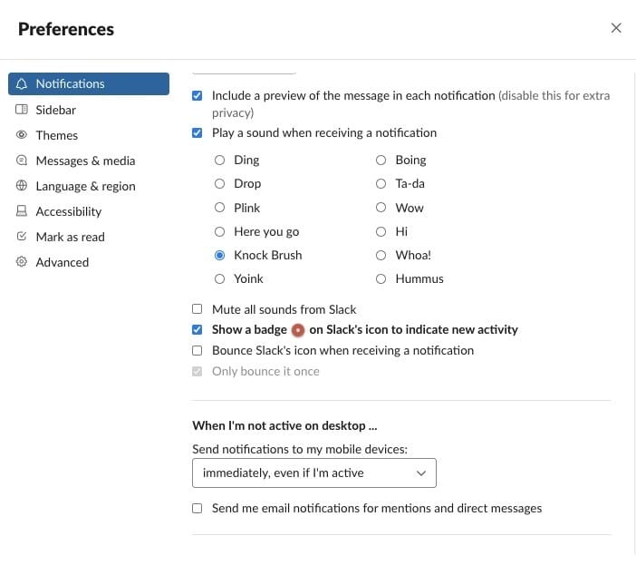Switch to Advanced preferences section
Image resolution: width=636 pixels, height=565 pixels.
[62, 262]
